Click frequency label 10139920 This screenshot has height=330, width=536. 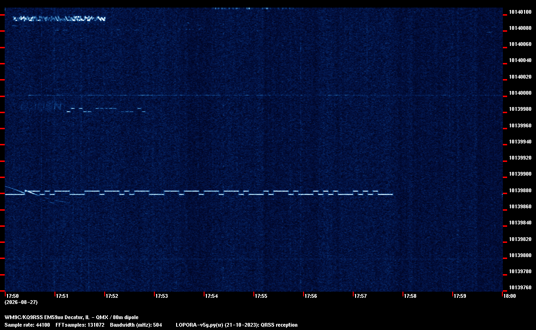(x=520, y=158)
